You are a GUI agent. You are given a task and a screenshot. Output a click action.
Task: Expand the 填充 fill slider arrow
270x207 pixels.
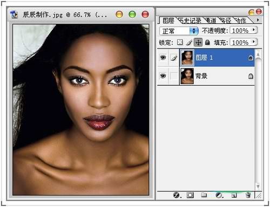point(254,42)
